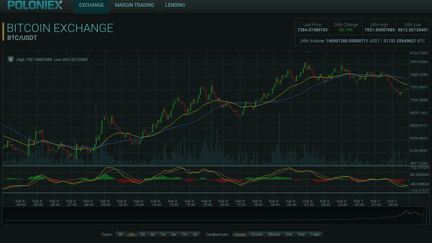Go to the Poloniex logo home

pyautogui.click(x=35, y=5)
